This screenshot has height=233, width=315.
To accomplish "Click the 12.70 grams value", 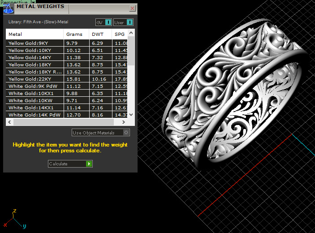I will click(73, 115).
